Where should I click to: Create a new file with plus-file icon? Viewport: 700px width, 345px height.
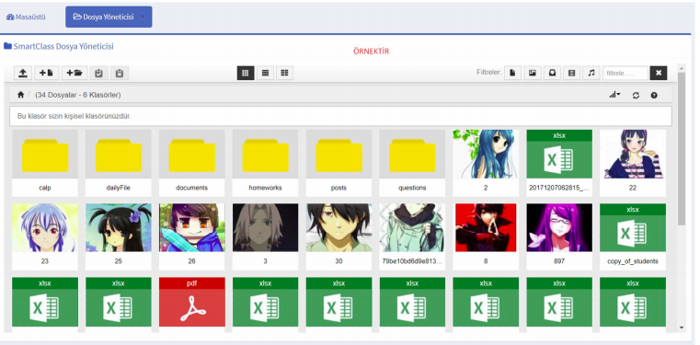click(x=47, y=74)
